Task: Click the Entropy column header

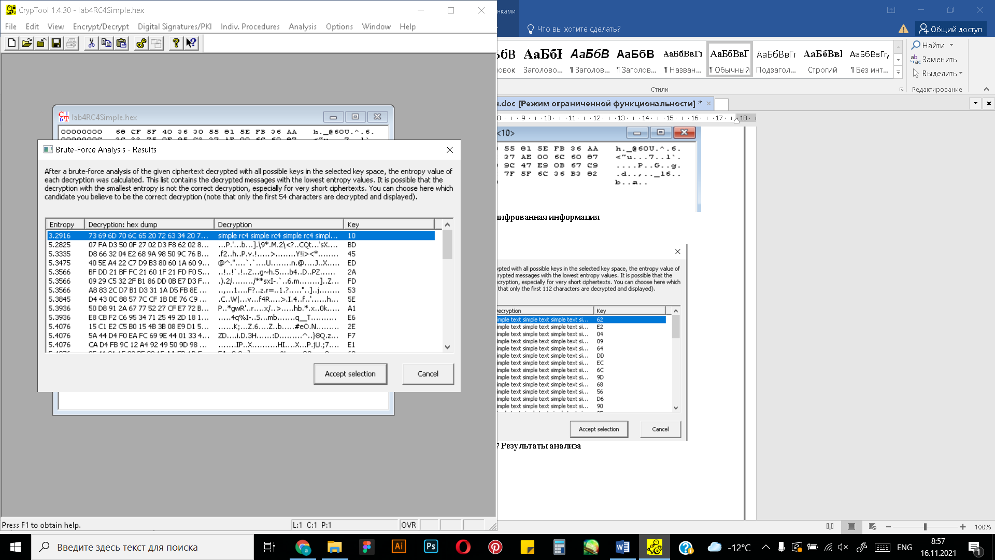Action: point(65,225)
